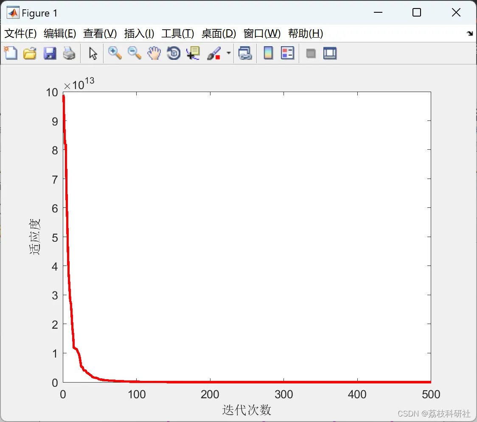The height and width of the screenshot is (422, 477).
Task: Open the 编辑(E) menu
Action: [60, 34]
